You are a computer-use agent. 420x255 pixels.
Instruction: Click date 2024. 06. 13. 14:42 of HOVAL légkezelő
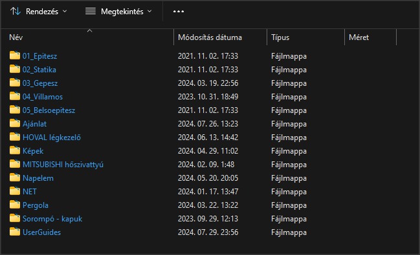208,138
